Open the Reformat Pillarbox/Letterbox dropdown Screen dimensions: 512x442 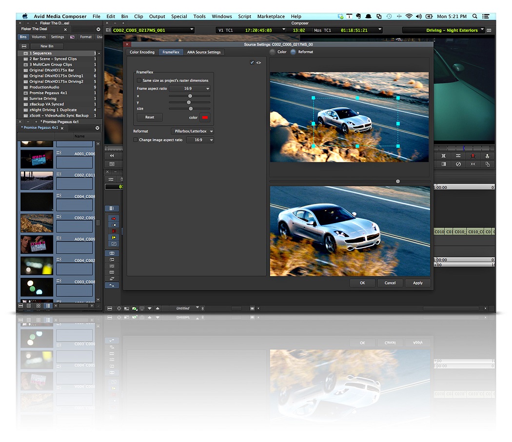point(192,131)
